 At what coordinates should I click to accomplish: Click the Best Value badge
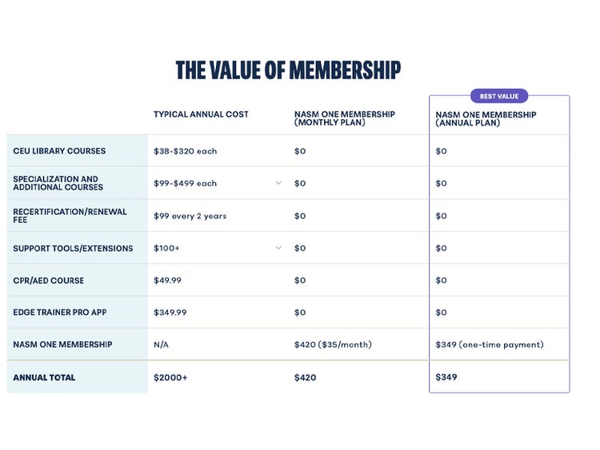point(499,97)
